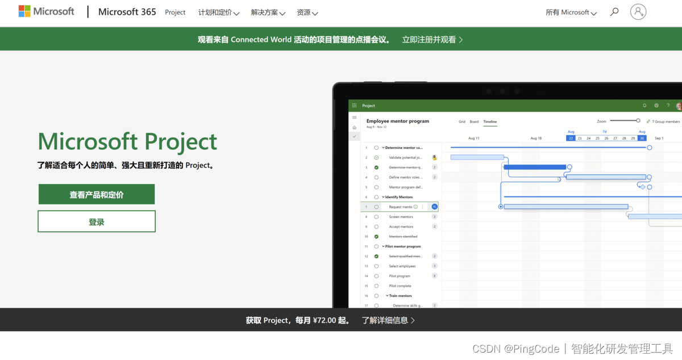Click the dark blue Gantt bar
The image size is (682, 360).
coord(535,167)
